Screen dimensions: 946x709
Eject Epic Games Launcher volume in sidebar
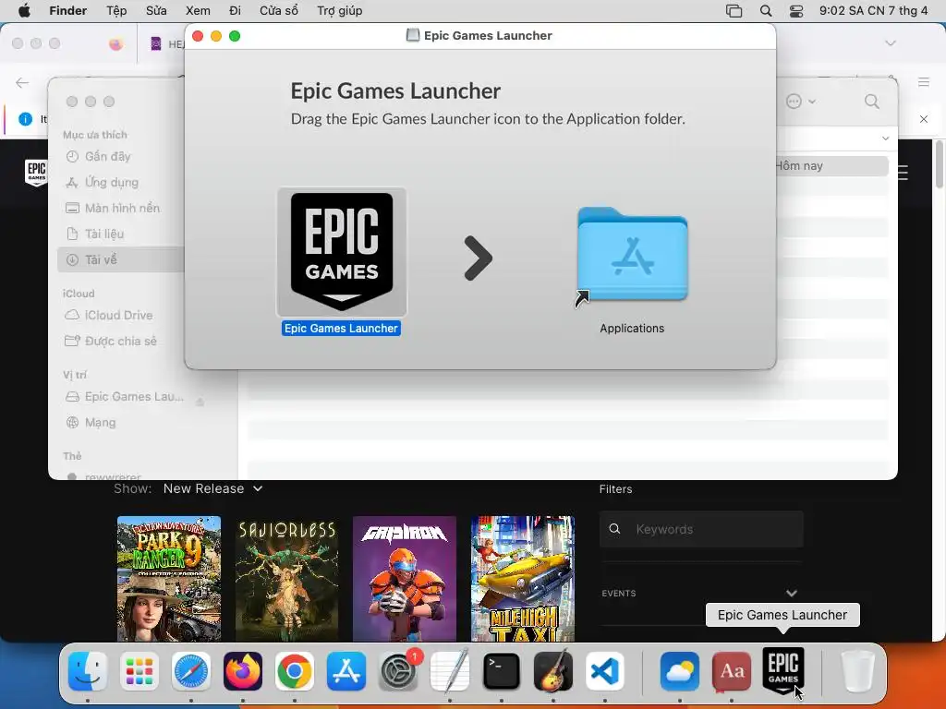pyautogui.click(x=200, y=401)
